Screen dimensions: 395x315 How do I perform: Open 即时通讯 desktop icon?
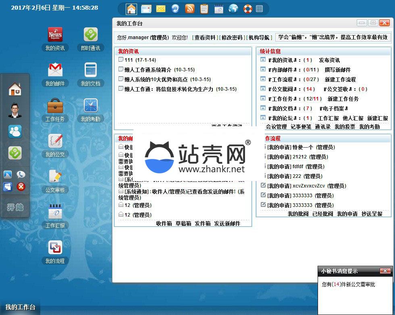click(x=90, y=35)
